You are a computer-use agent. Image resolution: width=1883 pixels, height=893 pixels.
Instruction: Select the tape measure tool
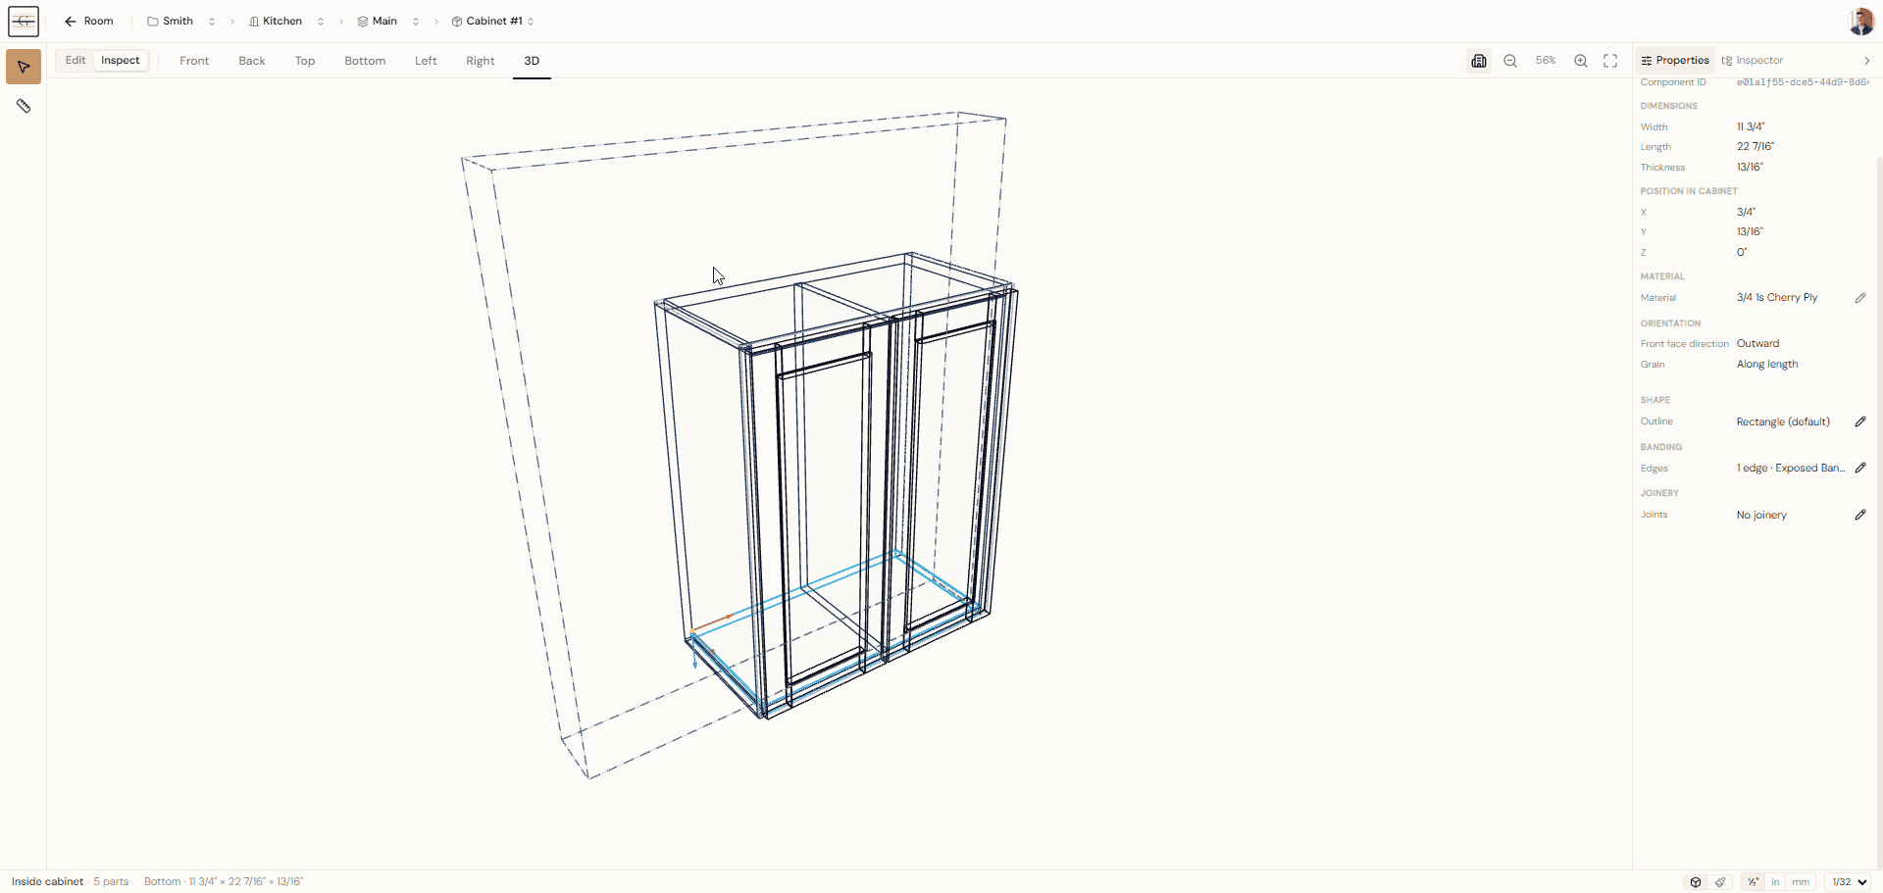pyautogui.click(x=24, y=106)
